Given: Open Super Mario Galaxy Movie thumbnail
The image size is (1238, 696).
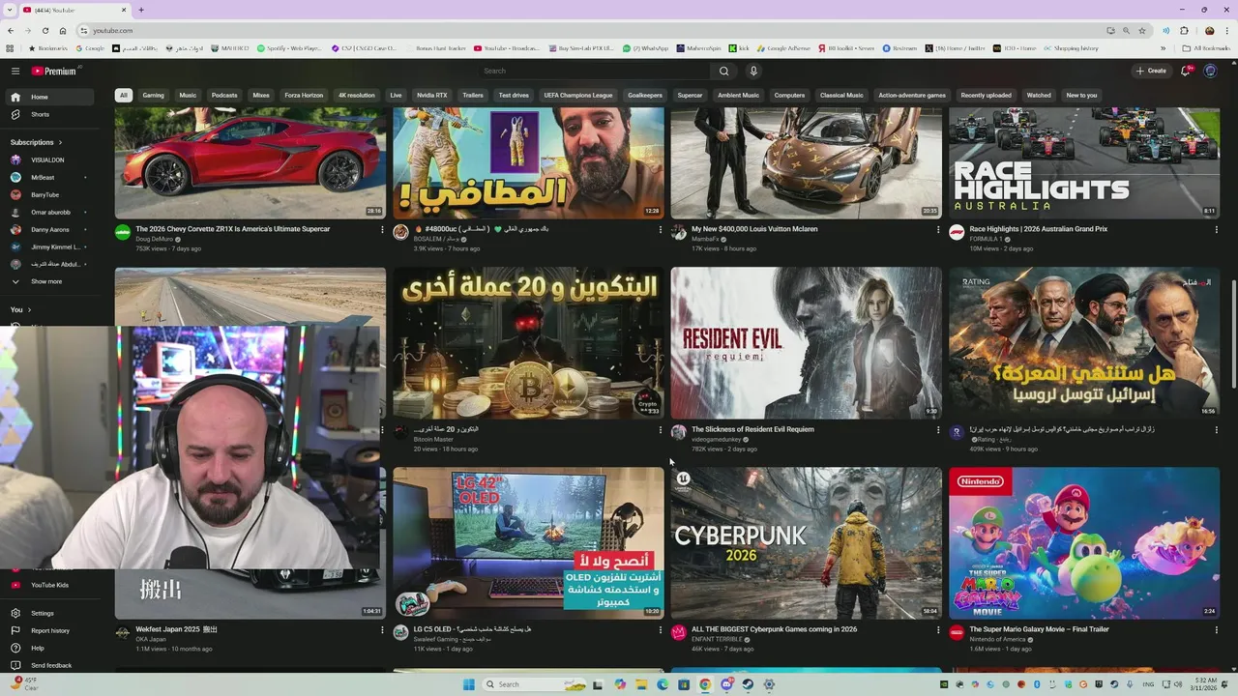Looking at the screenshot, I should [1084, 543].
